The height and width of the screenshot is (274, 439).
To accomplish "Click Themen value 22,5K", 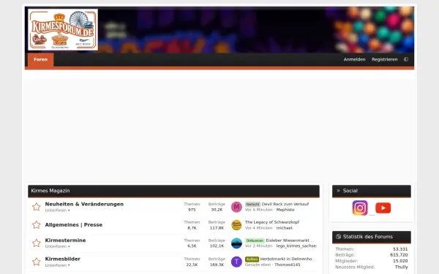I will (x=192, y=265).
